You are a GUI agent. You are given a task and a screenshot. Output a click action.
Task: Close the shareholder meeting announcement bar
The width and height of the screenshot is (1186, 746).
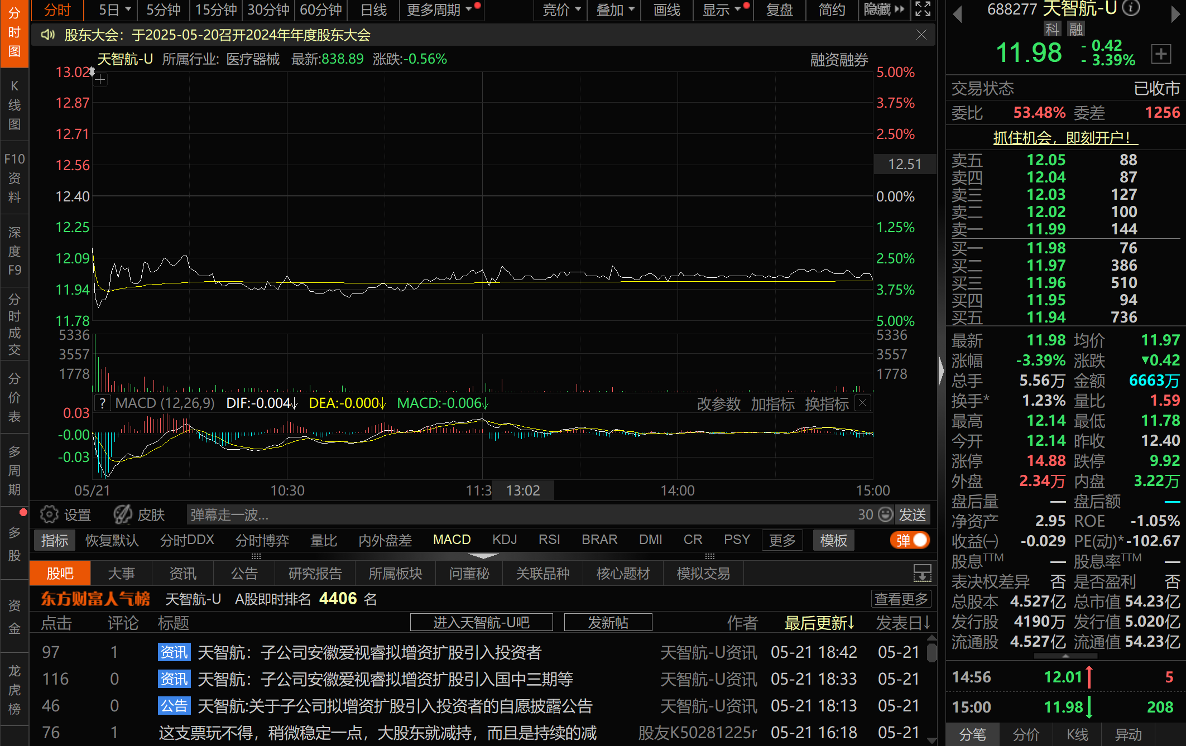(921, 35)
